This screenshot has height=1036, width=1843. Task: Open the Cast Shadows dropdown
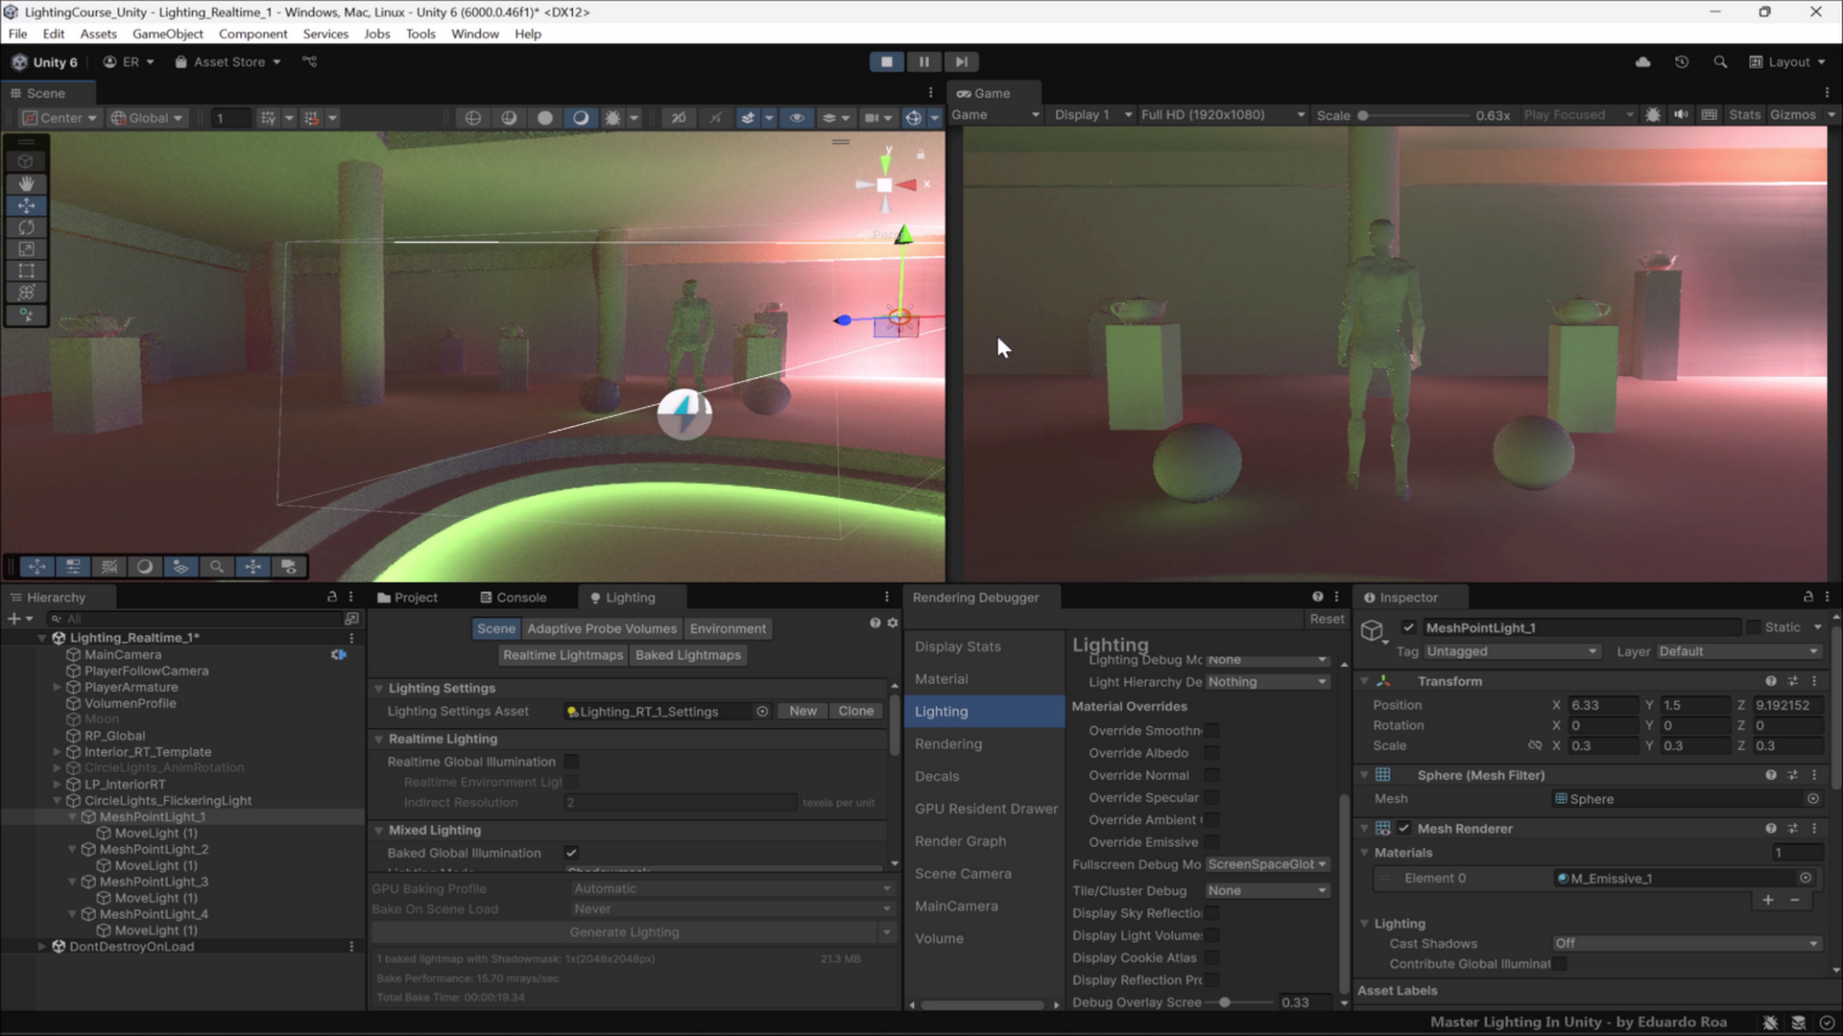(x=1686, y=943)
